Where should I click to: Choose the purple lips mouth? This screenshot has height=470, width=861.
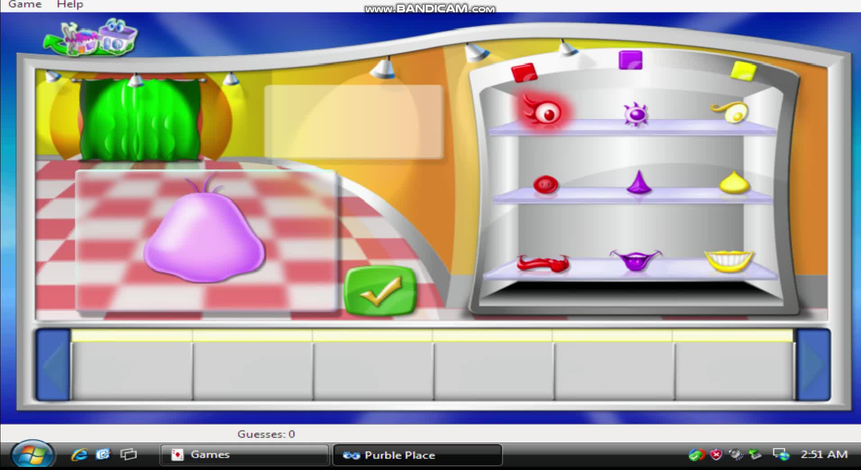pyautogui.click(x=635, y=260)
